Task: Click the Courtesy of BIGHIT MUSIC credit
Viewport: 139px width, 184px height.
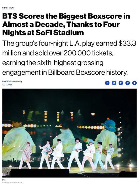Action: pos(13,183)
